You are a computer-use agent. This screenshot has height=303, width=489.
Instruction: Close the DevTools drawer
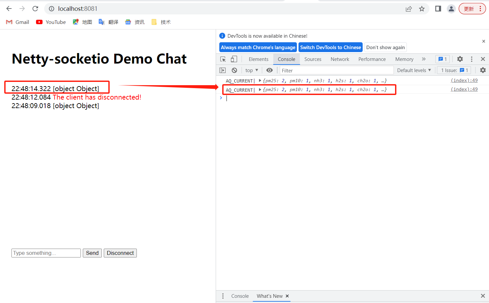point(483,296)
